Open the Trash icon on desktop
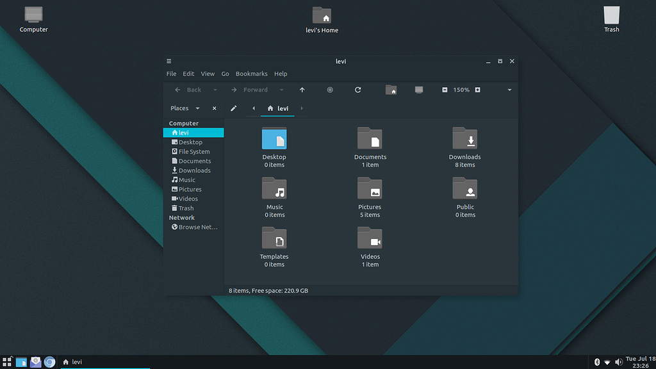 click(x=612, y=15)
